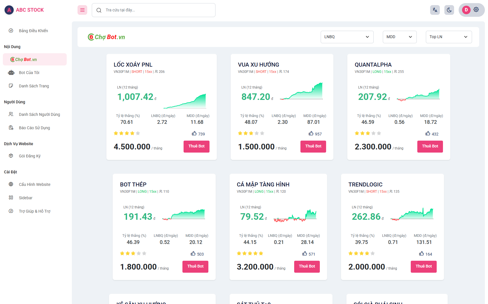Toggle dark mode moon icon
488x304 pixels.
click(x=449, y=10)
